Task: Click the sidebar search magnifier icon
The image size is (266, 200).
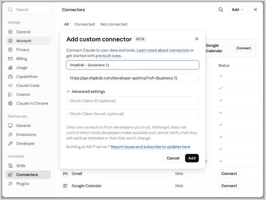Action: (x=10, y=10)
